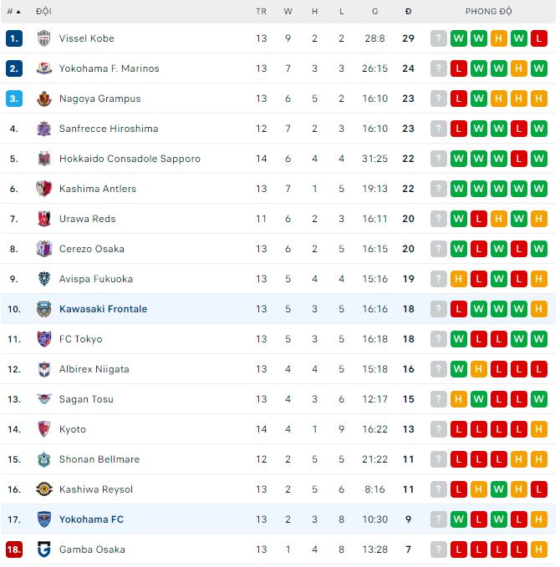Sort standings by the TR matches header
560x567 pixels.
[x=262, y=12]
